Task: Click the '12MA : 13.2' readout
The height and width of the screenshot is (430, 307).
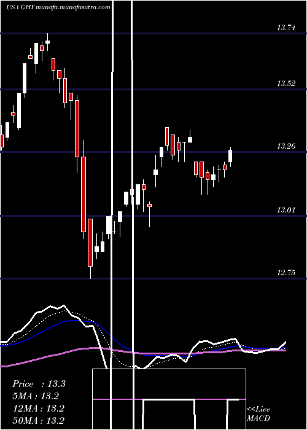Action: tap(38, 408)
